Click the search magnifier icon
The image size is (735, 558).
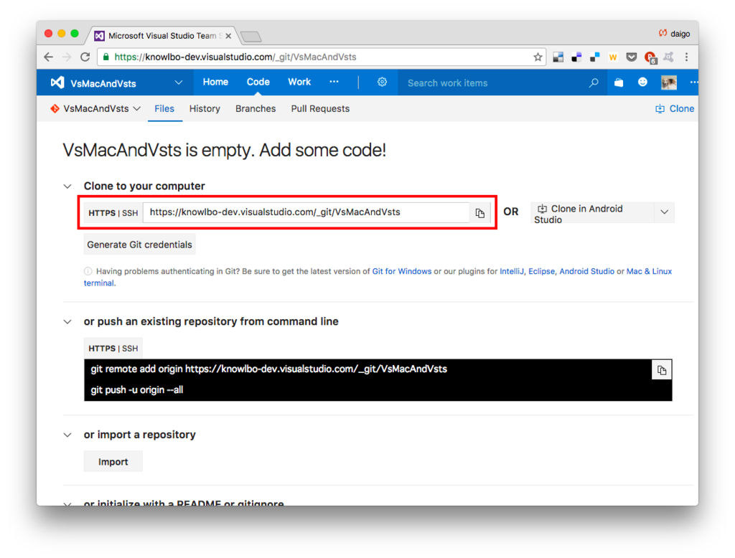[x=594, y=83]
